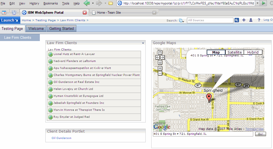Open the user profile person icon

tap(251, 20)
